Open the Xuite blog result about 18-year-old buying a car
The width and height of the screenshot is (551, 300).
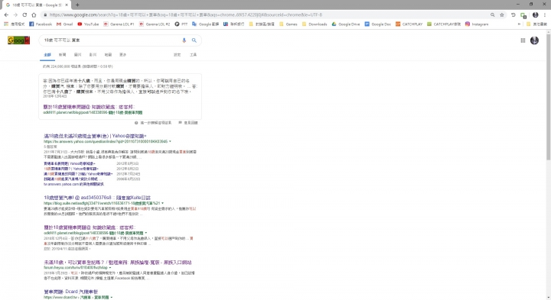97,198
